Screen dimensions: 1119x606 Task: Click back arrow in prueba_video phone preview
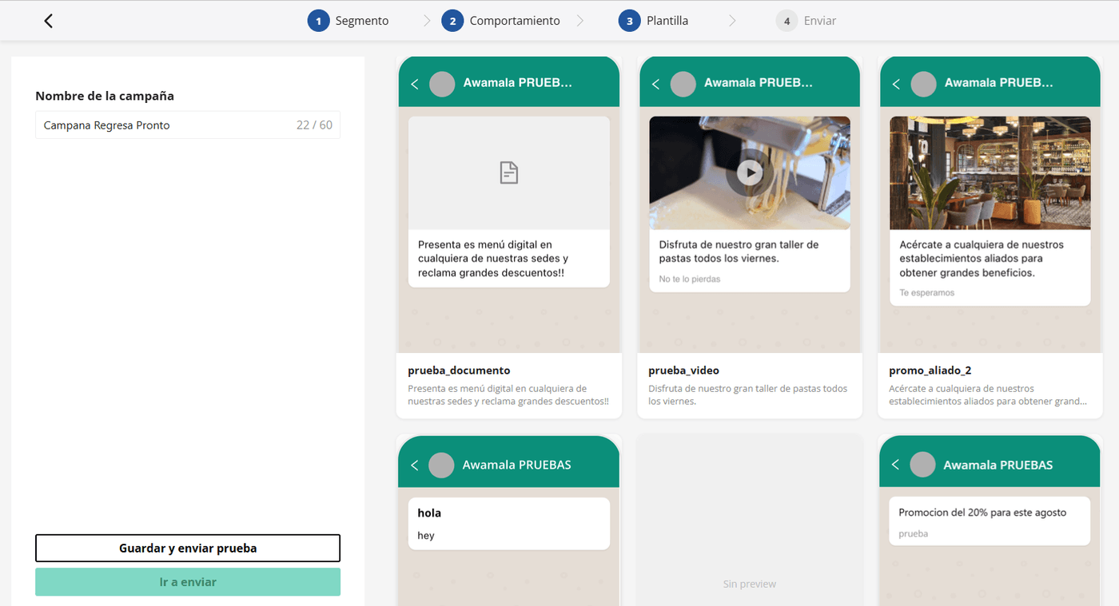(x=655, y=84)
